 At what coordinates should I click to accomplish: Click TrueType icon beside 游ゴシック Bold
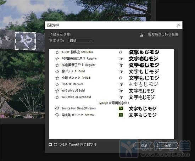(121, 72)
